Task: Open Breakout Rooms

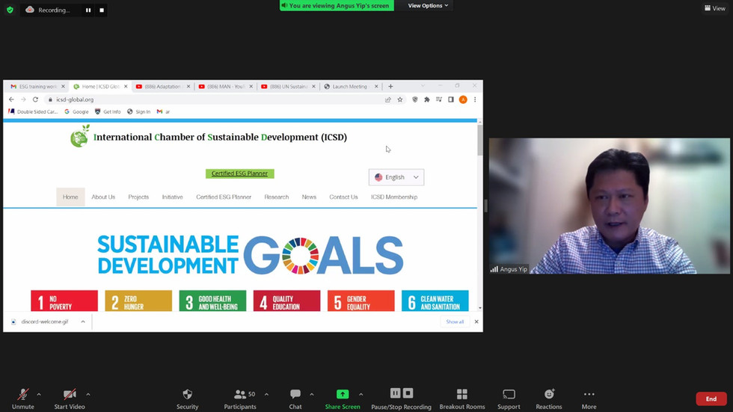Action: [461, 394]
